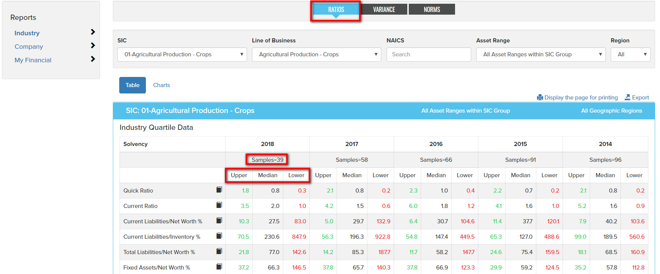The height and width of the screenshot is (274, 660).
Task: Click the Samples=96 cell
Action: tap(605, 160)
